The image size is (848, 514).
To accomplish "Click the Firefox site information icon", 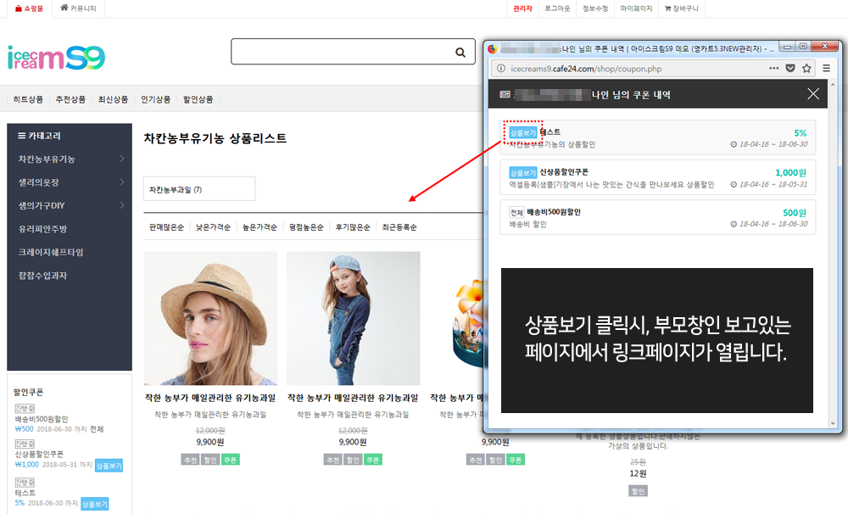I will (x=501, y=68).
